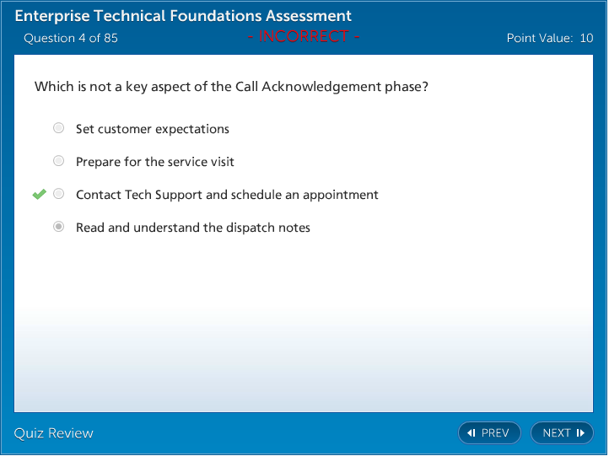Click the 'Quiz Review' label

(x=54, y=433)
